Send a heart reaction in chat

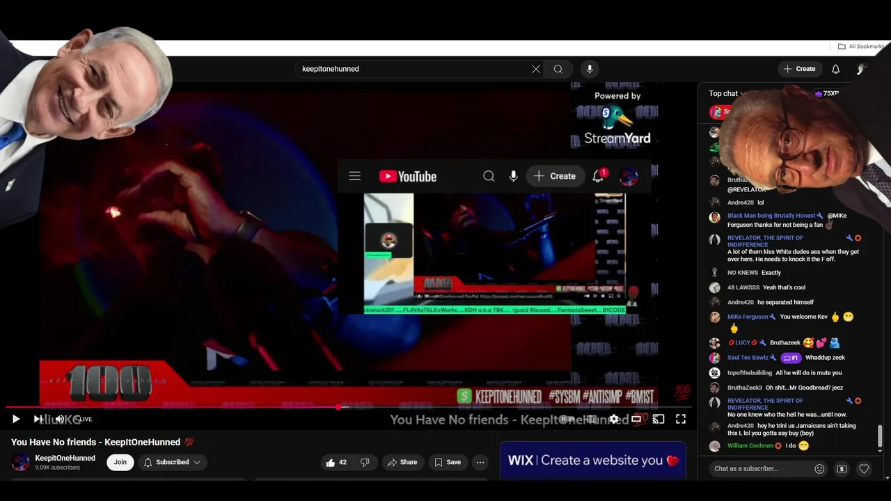tap(864, 469)
